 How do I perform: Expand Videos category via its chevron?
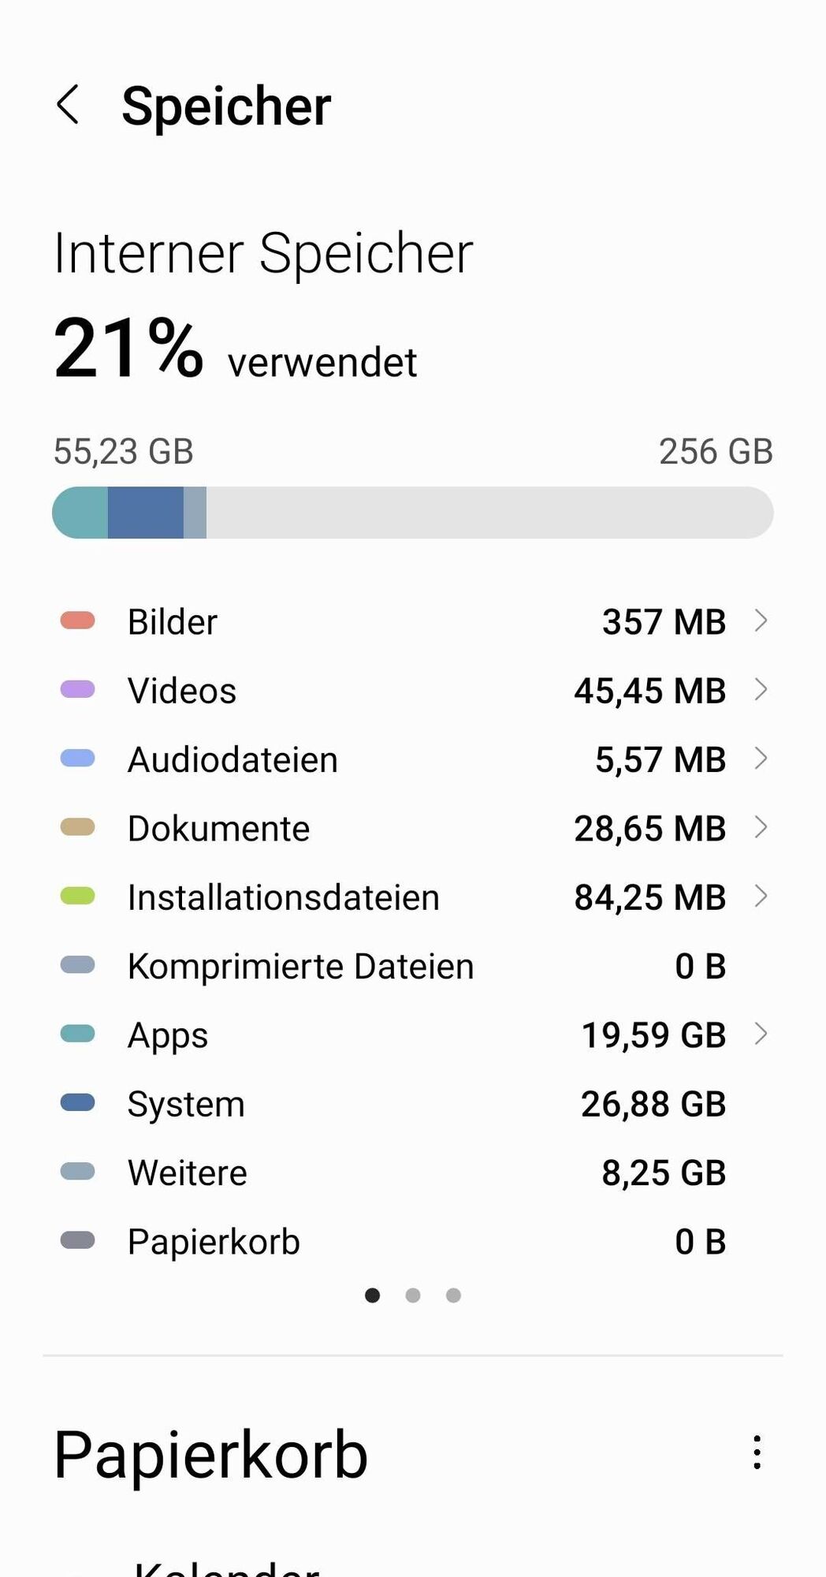tap(761, 690)
